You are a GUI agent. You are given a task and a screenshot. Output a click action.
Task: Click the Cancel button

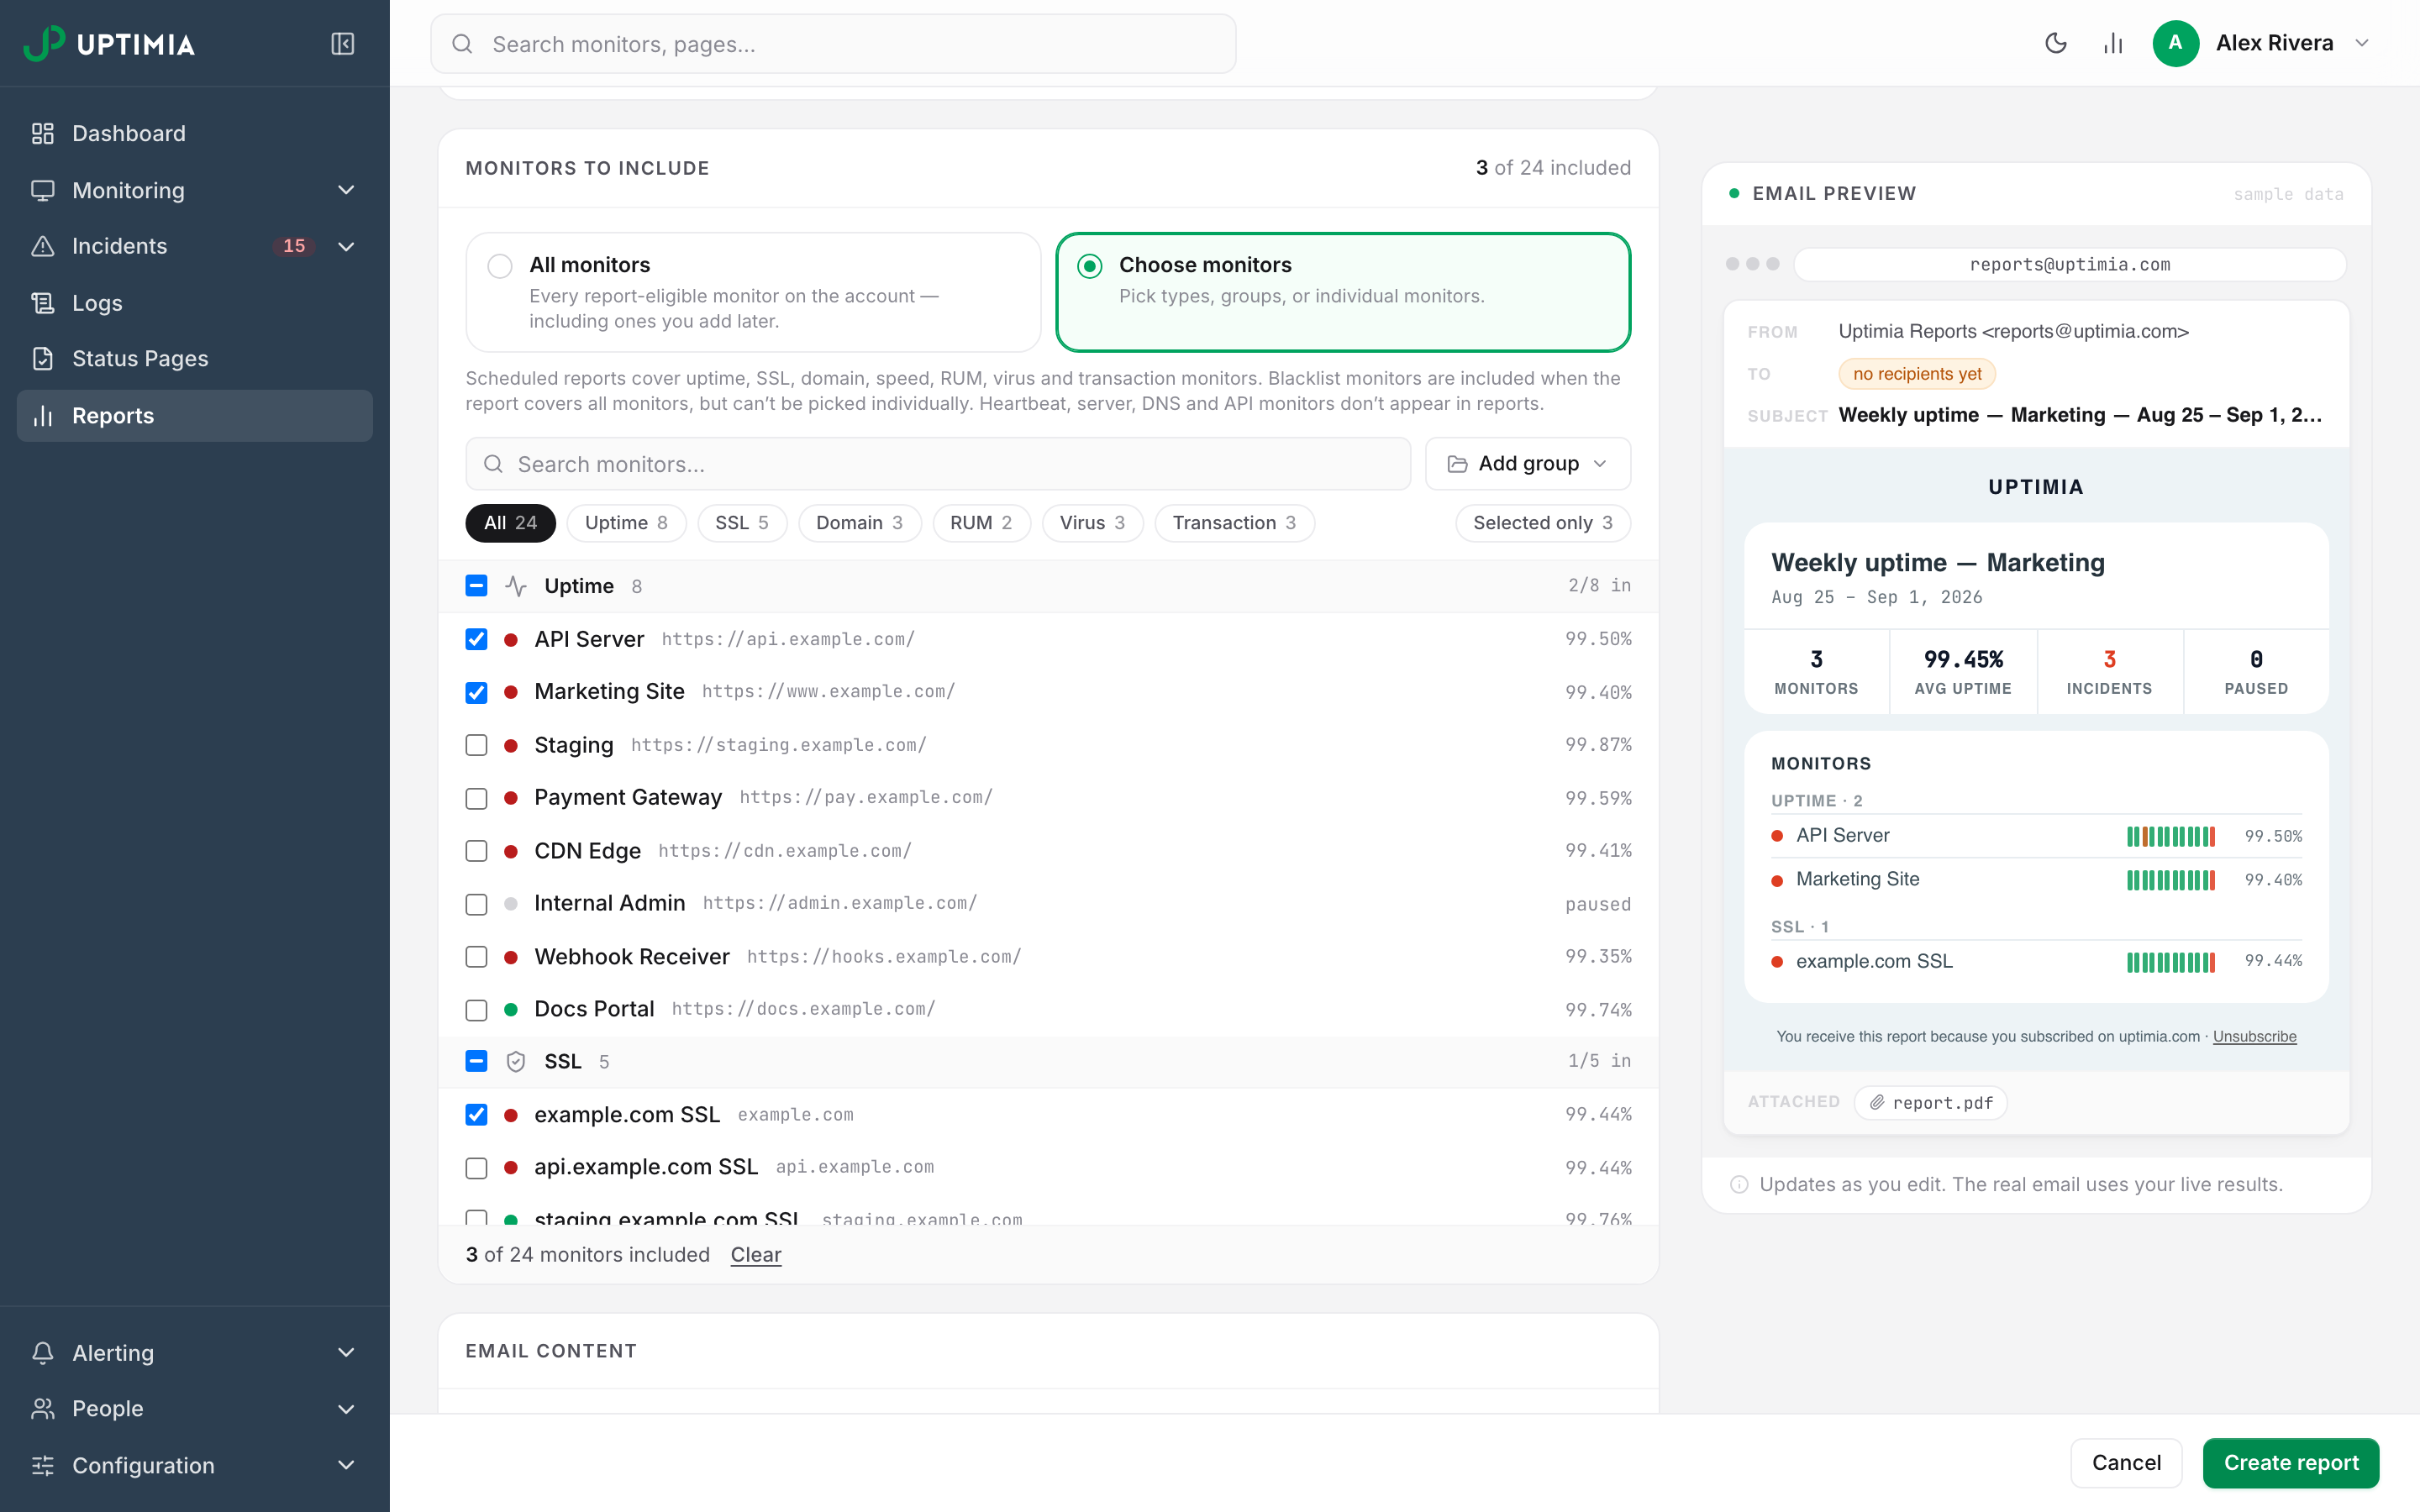2126,1462
